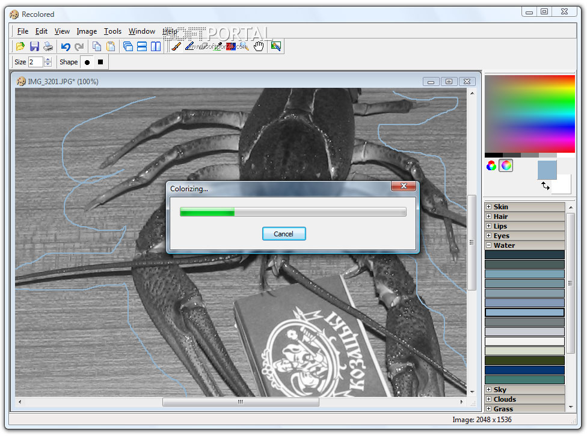Image resolution: width=587 pixels, height=436 pixels.
Task: Click the image vertical scrollbar up arrow
Action: click(472, 93)
